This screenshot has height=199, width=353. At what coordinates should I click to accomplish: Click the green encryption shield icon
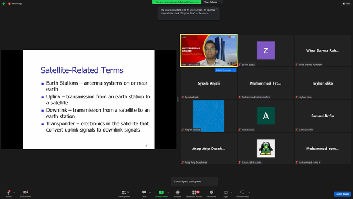[4, 4]
